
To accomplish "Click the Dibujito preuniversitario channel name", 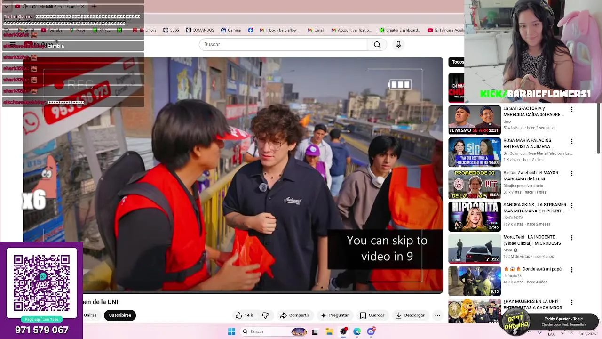I will (523, 186).
